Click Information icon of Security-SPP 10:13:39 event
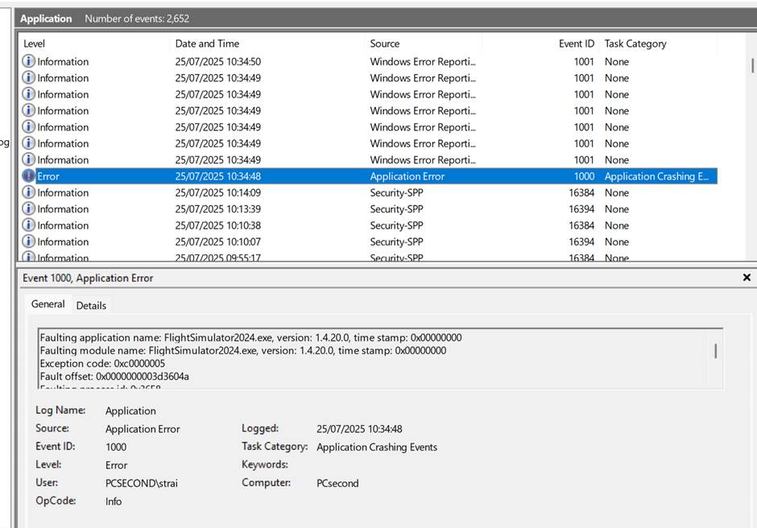 pos(28,208)
